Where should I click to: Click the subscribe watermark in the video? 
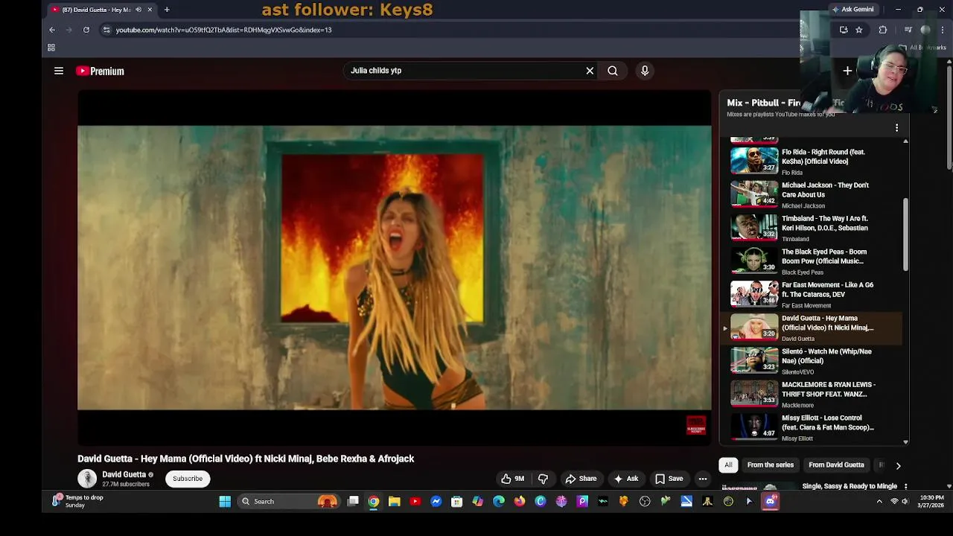tap(696, 425)
